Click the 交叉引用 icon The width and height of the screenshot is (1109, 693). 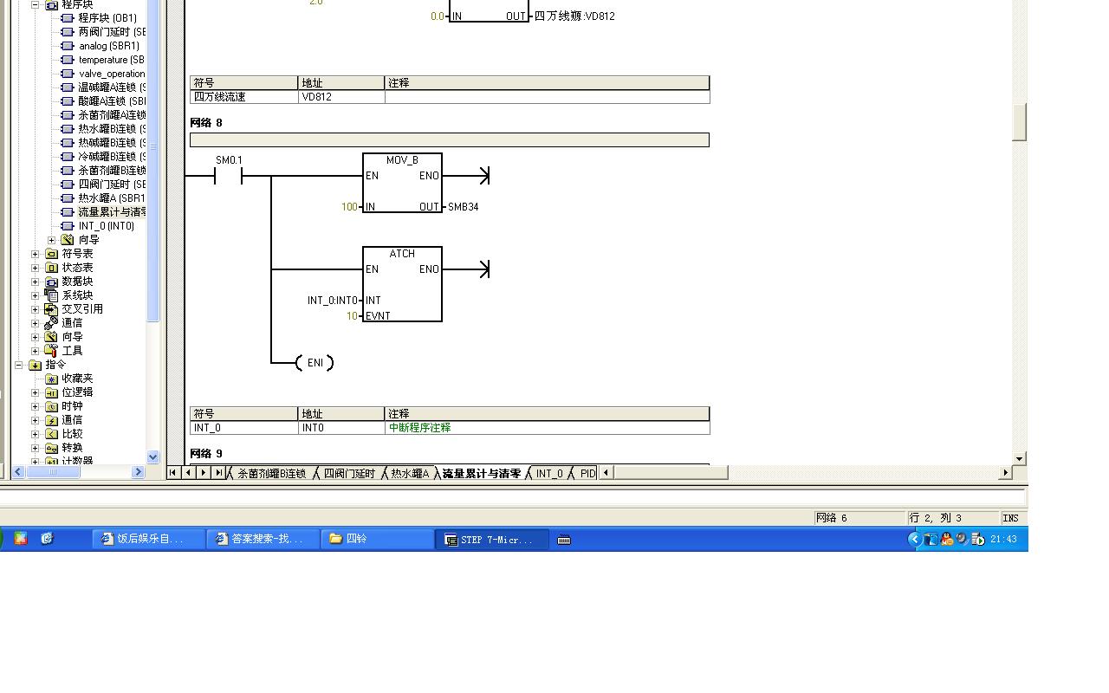[51, 309]
